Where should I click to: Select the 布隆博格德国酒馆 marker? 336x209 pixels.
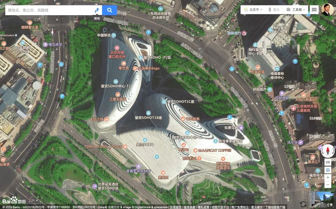click(223, 159)
